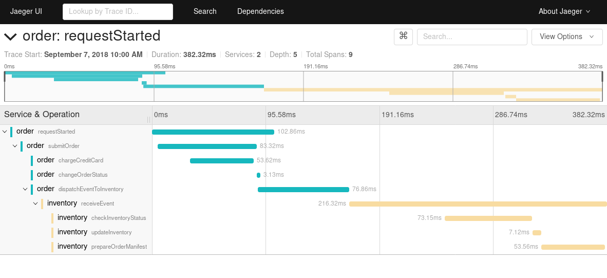Collapse the inventory receiveEvent span
This screenshot has width=607, height=278.
(x=35, y=203)
